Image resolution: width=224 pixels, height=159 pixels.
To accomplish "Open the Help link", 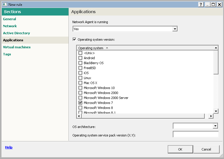I will [9, 147].
